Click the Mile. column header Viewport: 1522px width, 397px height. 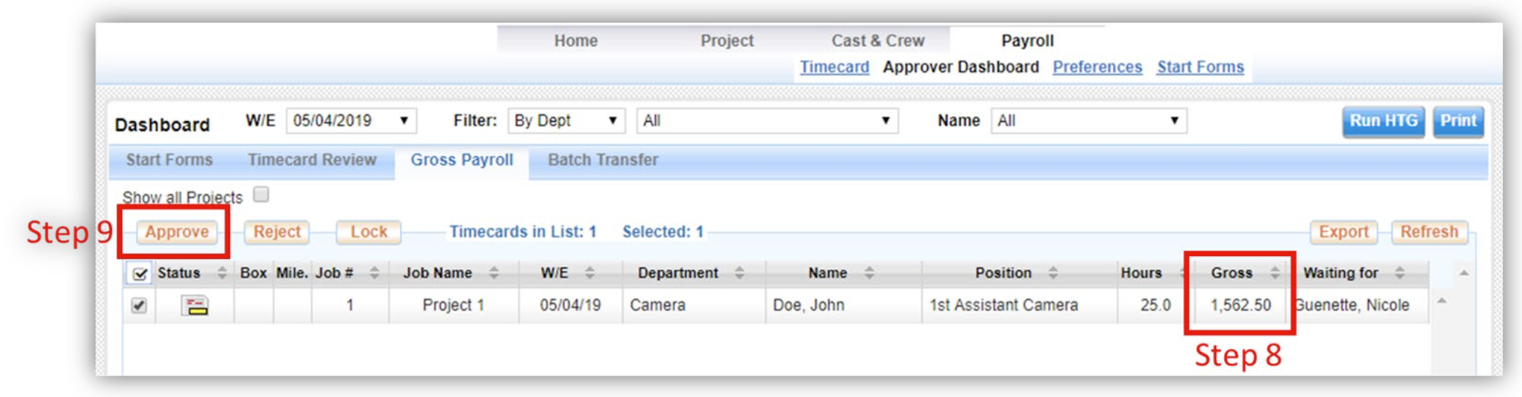coord(292,272)
